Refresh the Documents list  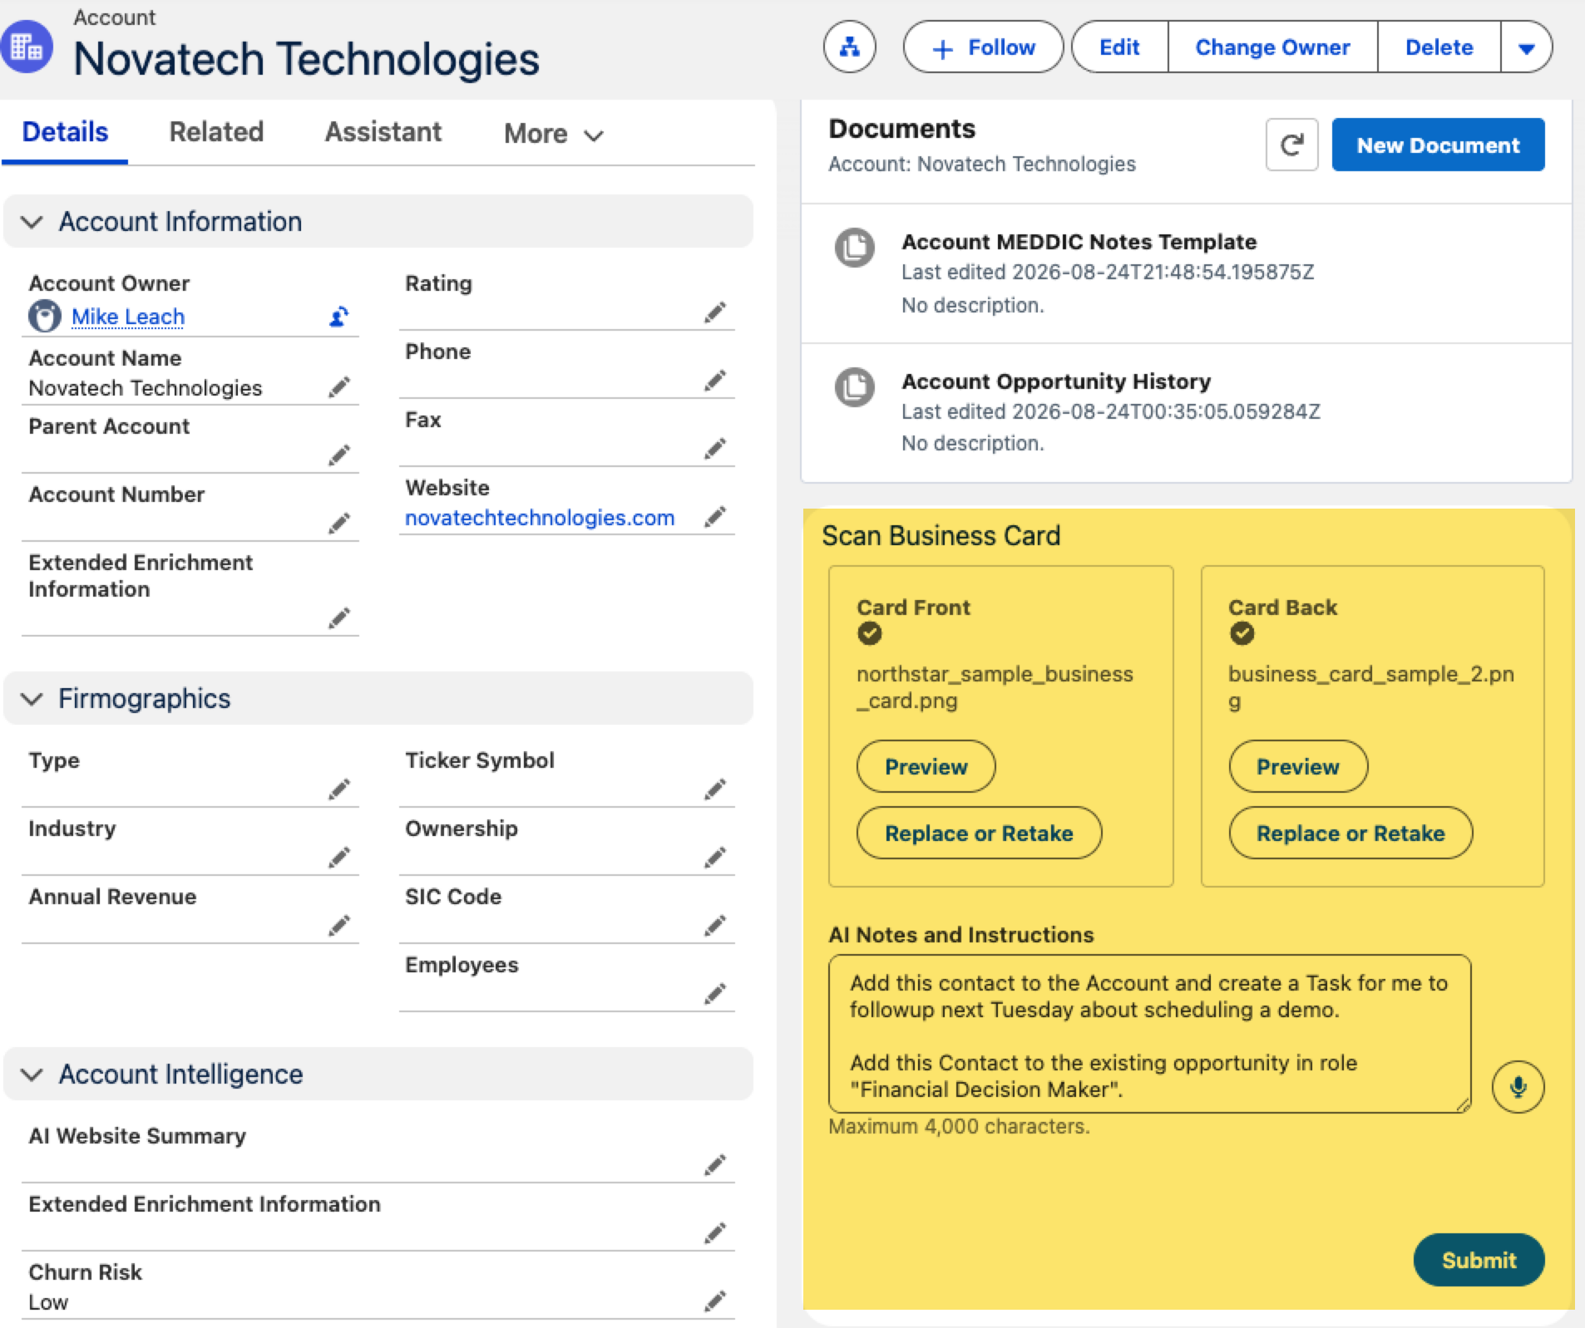pos(1291,145)
